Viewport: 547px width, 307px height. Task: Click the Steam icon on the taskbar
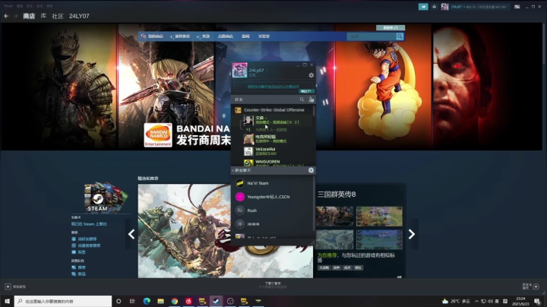point(217,301)
